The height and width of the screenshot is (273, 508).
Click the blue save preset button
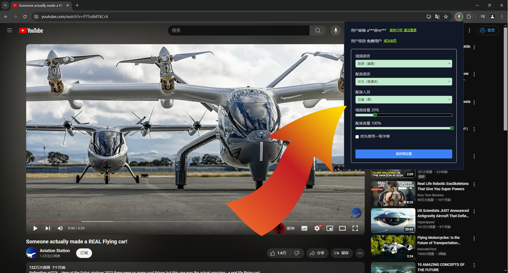tap(403, 154)
